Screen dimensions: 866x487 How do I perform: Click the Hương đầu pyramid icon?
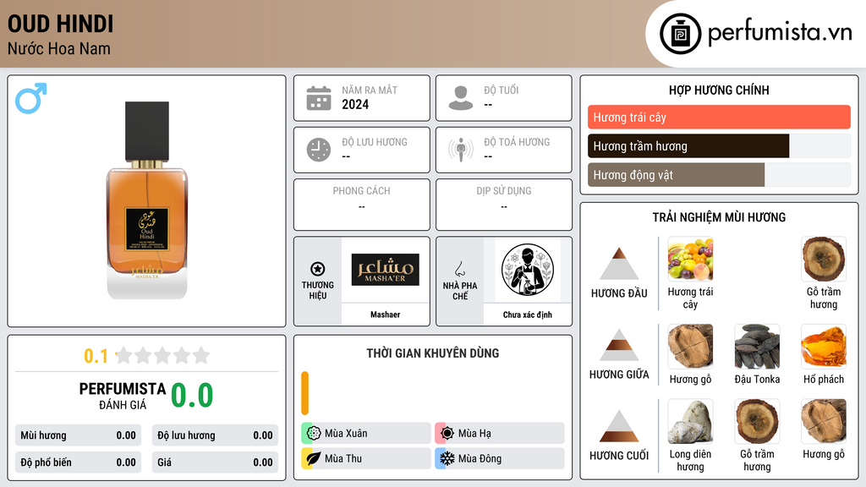[x=619, y=264]
